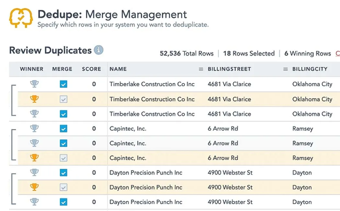
Task: Click the grayed merge checkbox in Dayton winner row
Action: (x=63, y=187)
